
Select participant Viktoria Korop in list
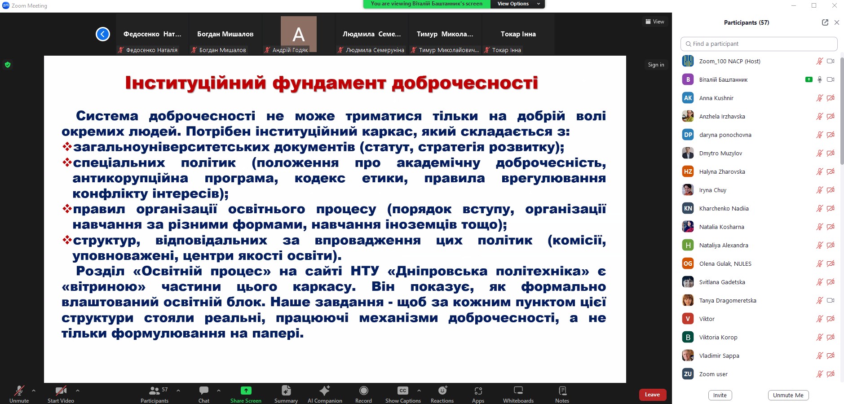(x=759, y=337)
